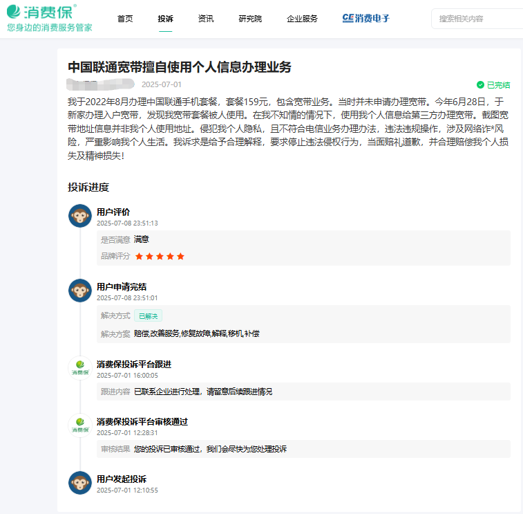Click the timestamp 2025-07-01 12:10:55
Viewport: 523px width, 514px height.
127,490
